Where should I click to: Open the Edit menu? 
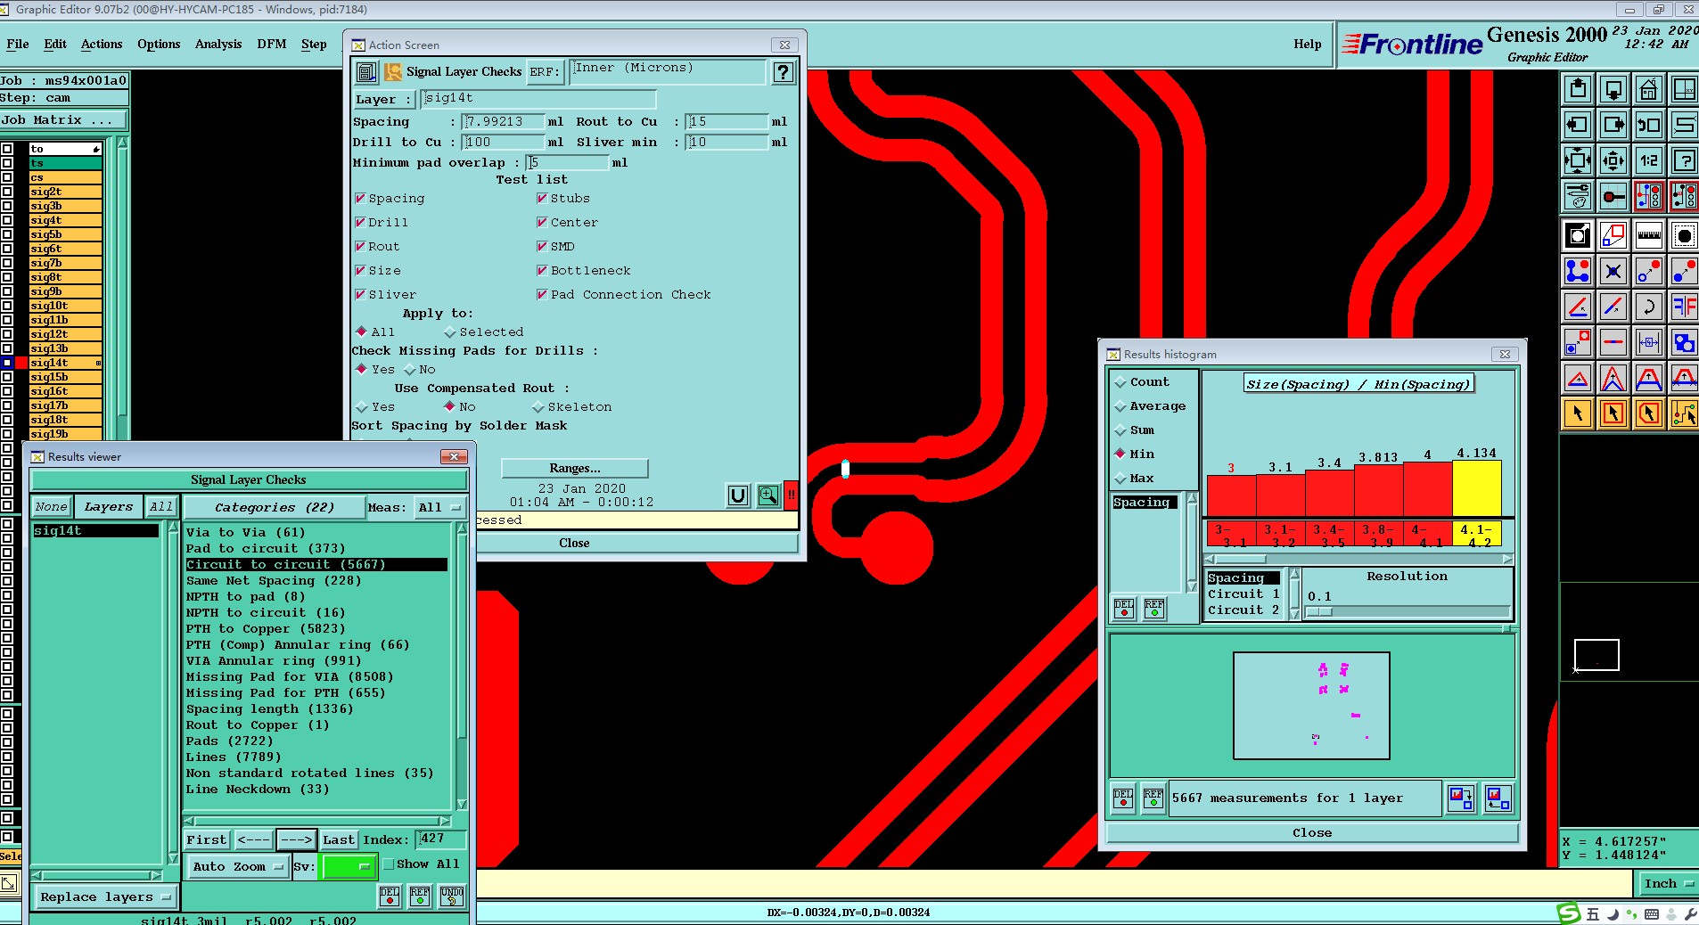(x=55, y=44)
